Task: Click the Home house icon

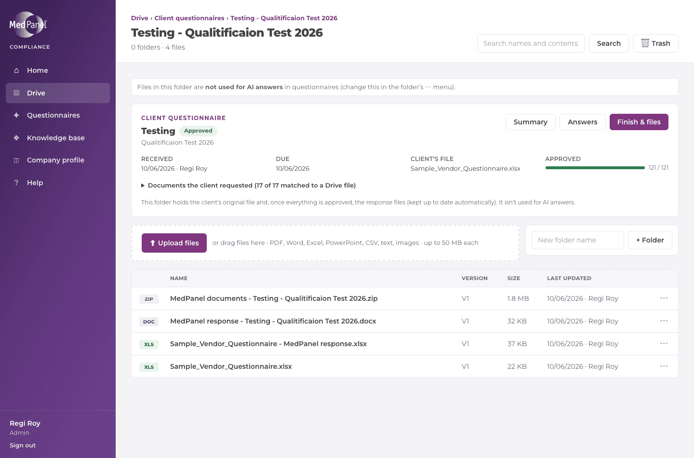Action: (16, 70)
